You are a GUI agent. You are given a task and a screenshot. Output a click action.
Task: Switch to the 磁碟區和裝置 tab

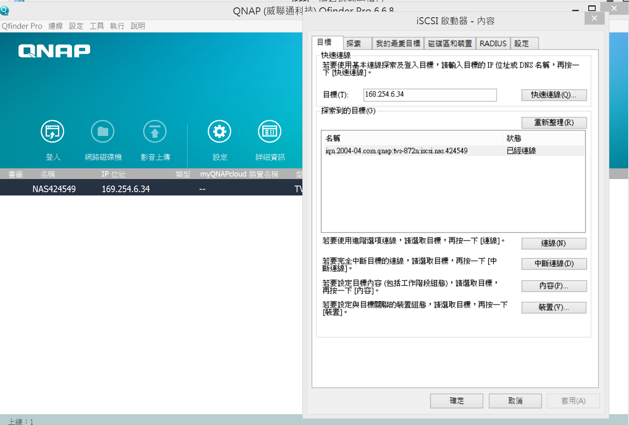450,44
